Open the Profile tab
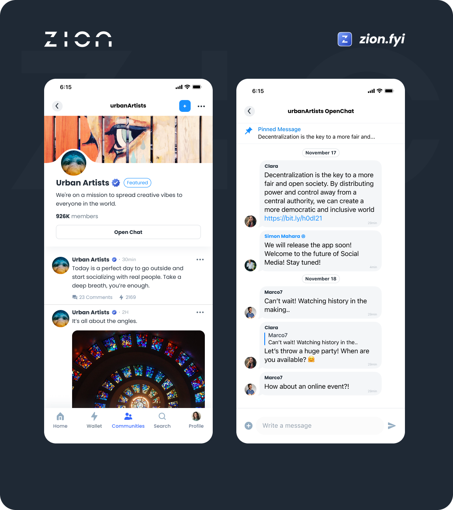Image resolution: width=453 pixels, height=510 pixels. tap(196, 420)
